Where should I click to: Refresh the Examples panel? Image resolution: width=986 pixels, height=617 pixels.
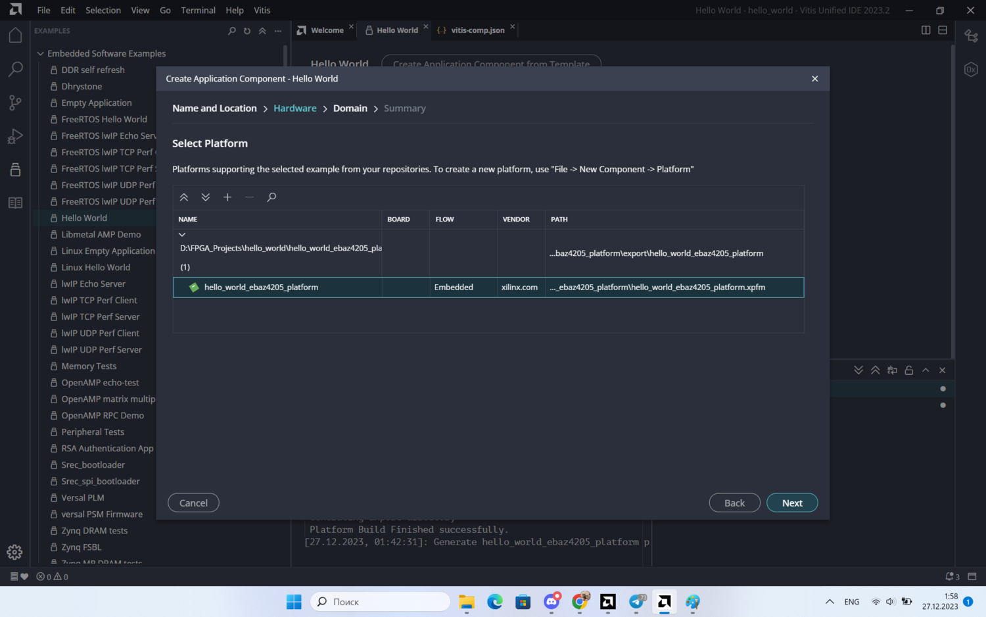tap(247, 31)
